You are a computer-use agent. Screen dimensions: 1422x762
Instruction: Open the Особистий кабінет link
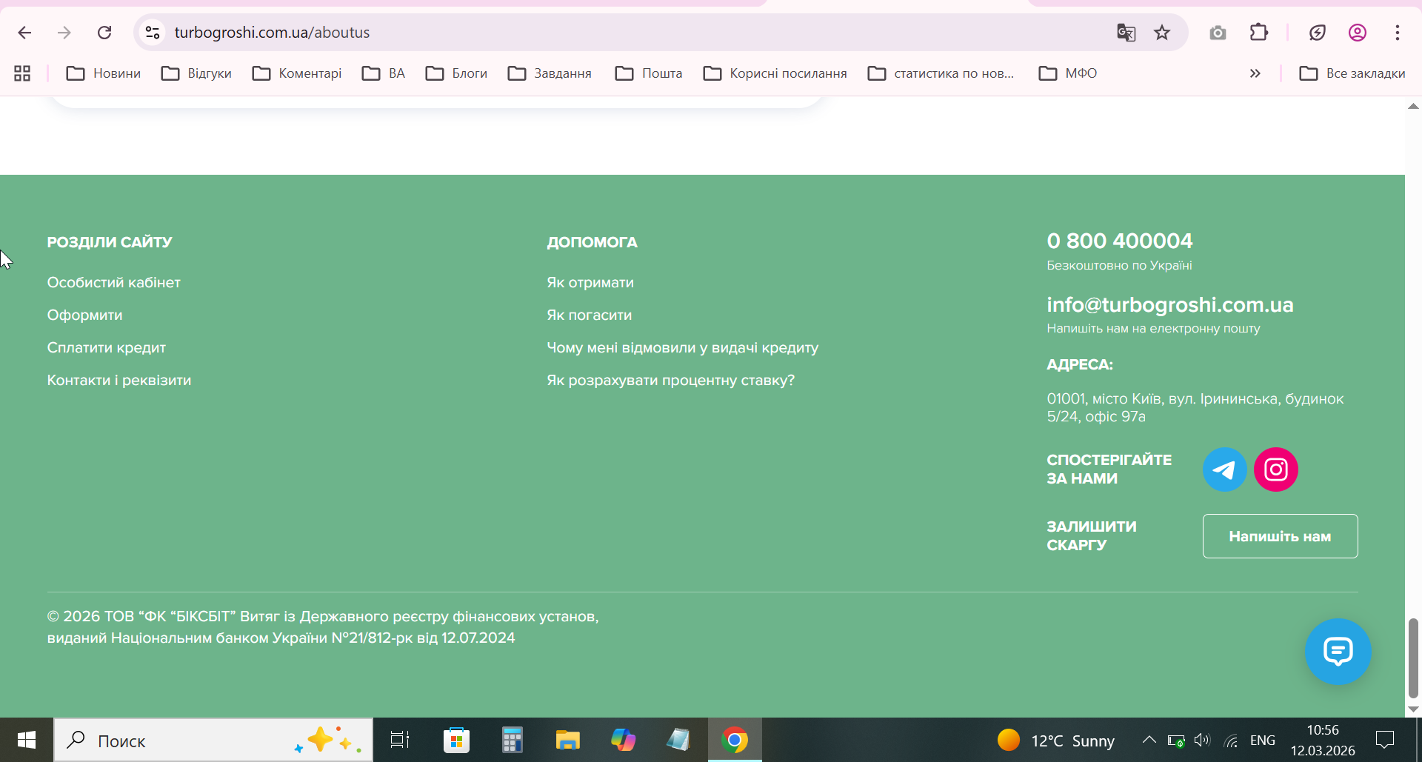pos(114,282)
